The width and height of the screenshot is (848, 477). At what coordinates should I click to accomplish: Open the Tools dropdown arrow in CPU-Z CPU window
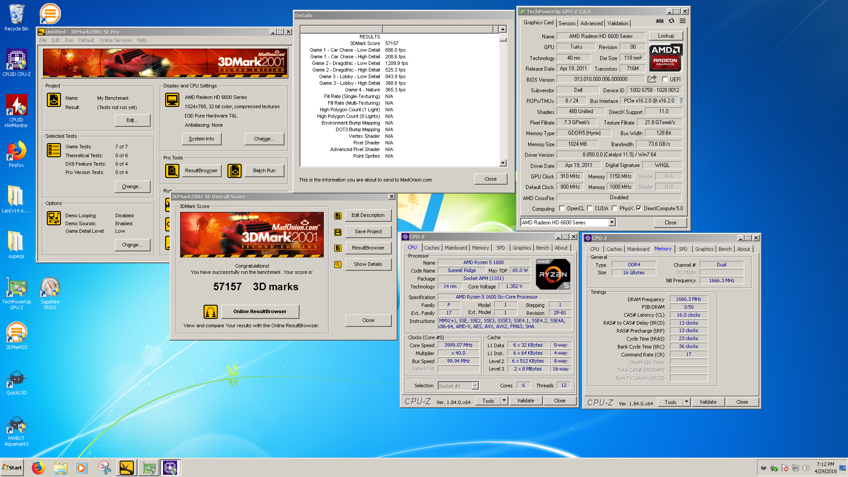coord(504,401)
